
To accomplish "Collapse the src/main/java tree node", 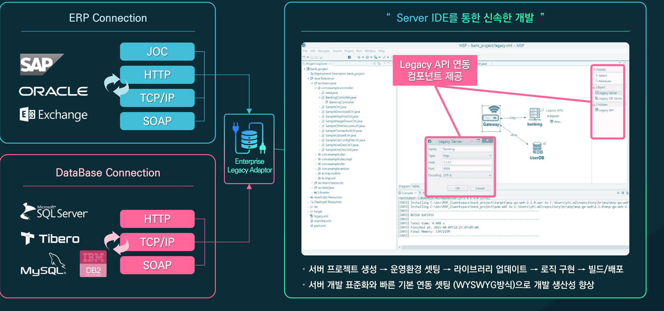I will tap(312, 83).
